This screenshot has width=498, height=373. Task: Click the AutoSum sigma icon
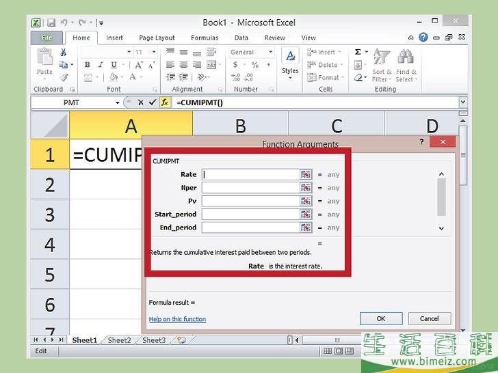358,52
